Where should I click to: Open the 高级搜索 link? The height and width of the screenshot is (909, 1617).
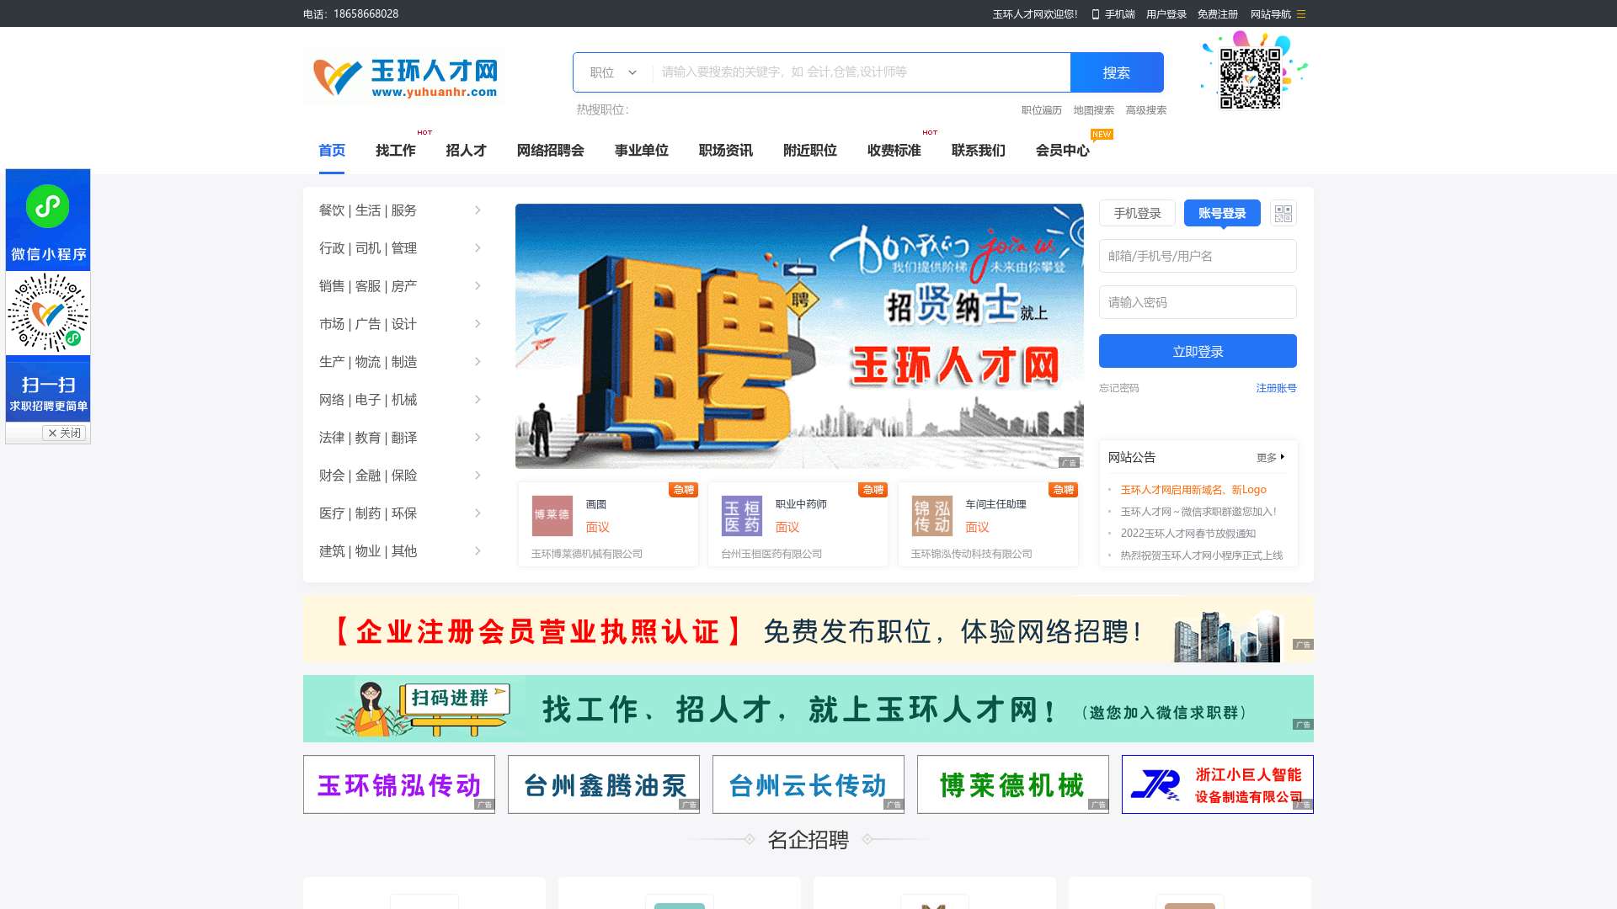tap(1146, 110)
